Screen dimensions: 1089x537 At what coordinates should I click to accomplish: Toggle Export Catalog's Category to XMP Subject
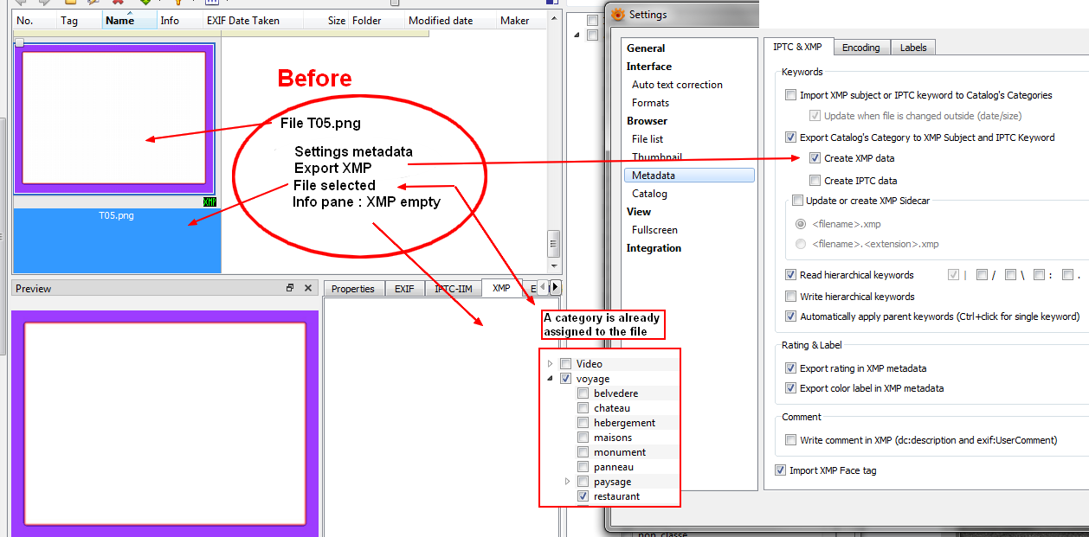790,137
